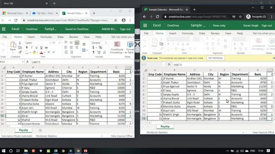Toggle Strikethrough in left Excel
Screen dimensions: 275x154
click(x=46, y=47)
